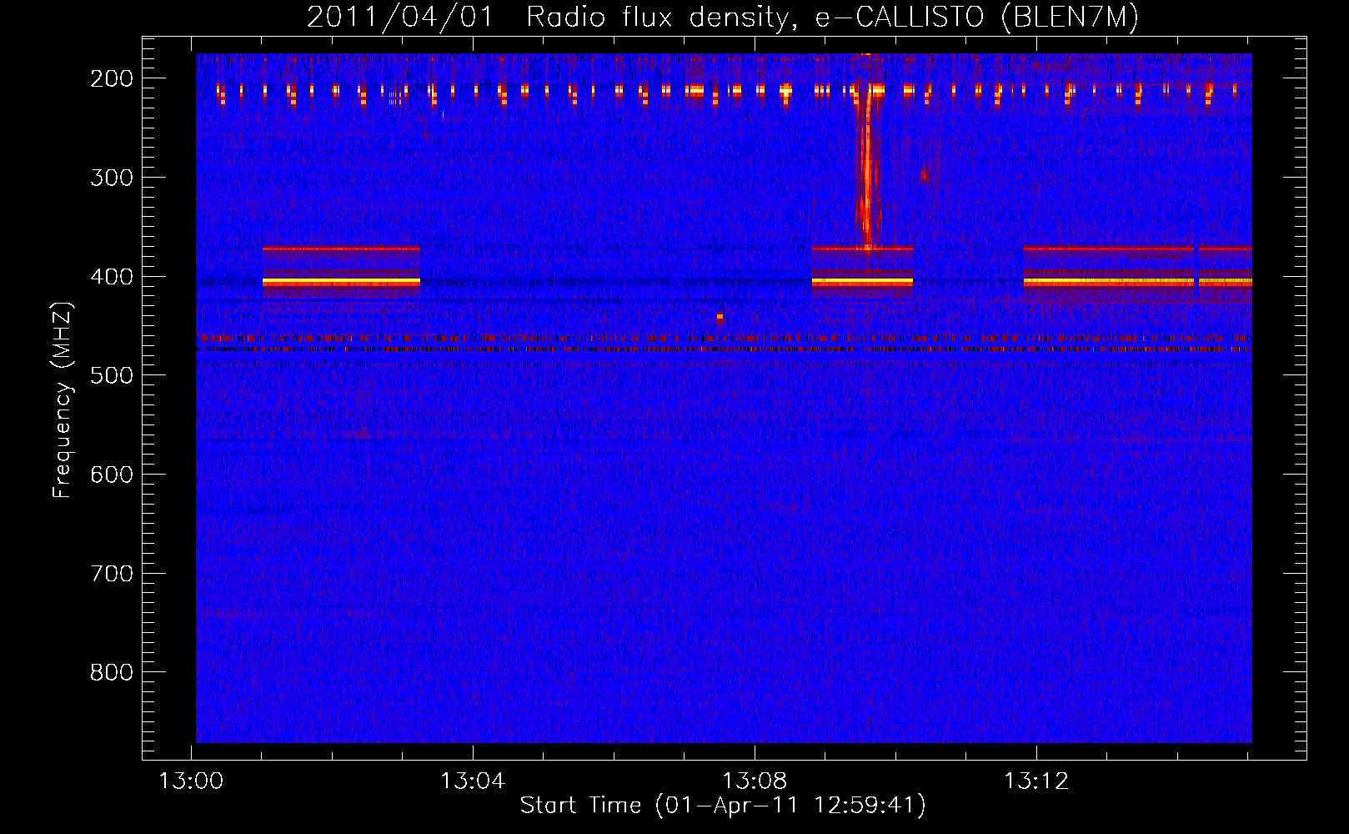Click the 600 frequency tick label
This screenshot has width=1349, height=834.
(112, 475)
